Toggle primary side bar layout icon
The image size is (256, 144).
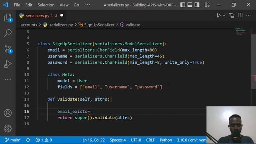pyautogui.click(x=183, y=5)
